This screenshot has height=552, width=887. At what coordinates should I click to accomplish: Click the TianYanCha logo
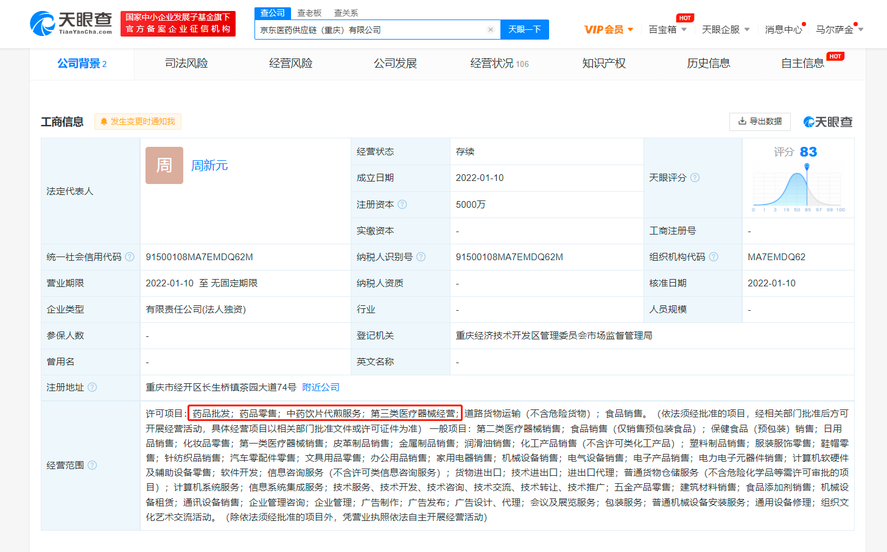71,23
